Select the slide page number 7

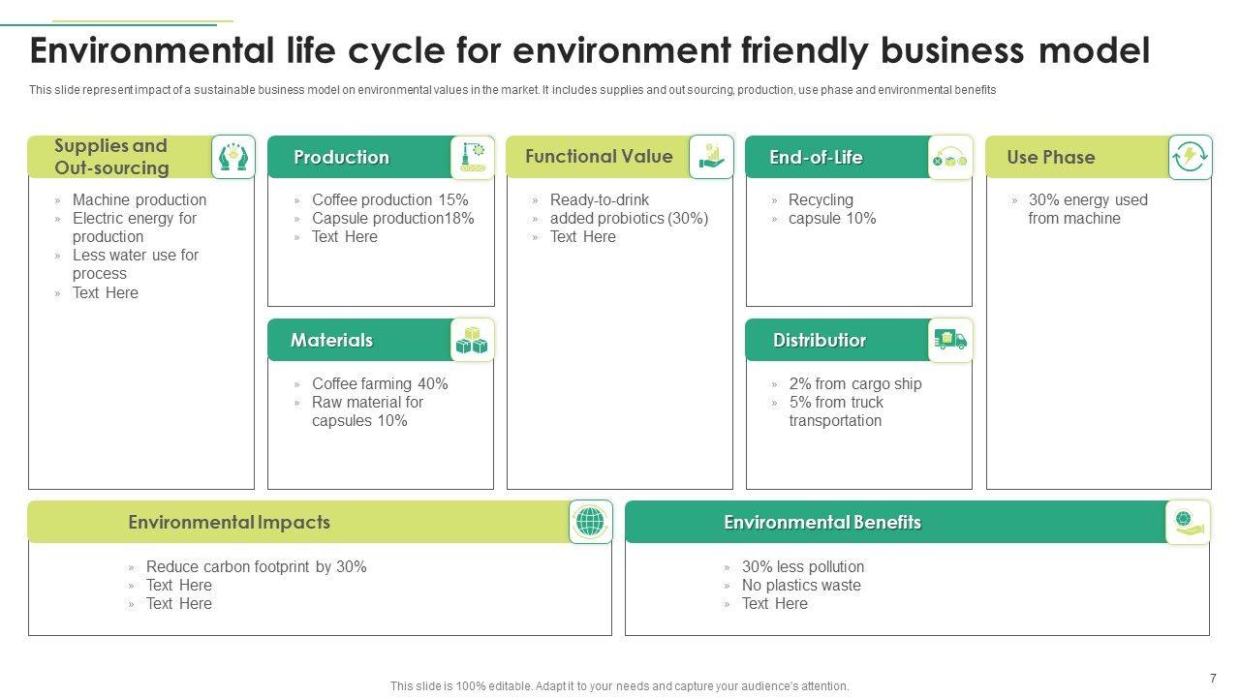tap(1214, 679)
